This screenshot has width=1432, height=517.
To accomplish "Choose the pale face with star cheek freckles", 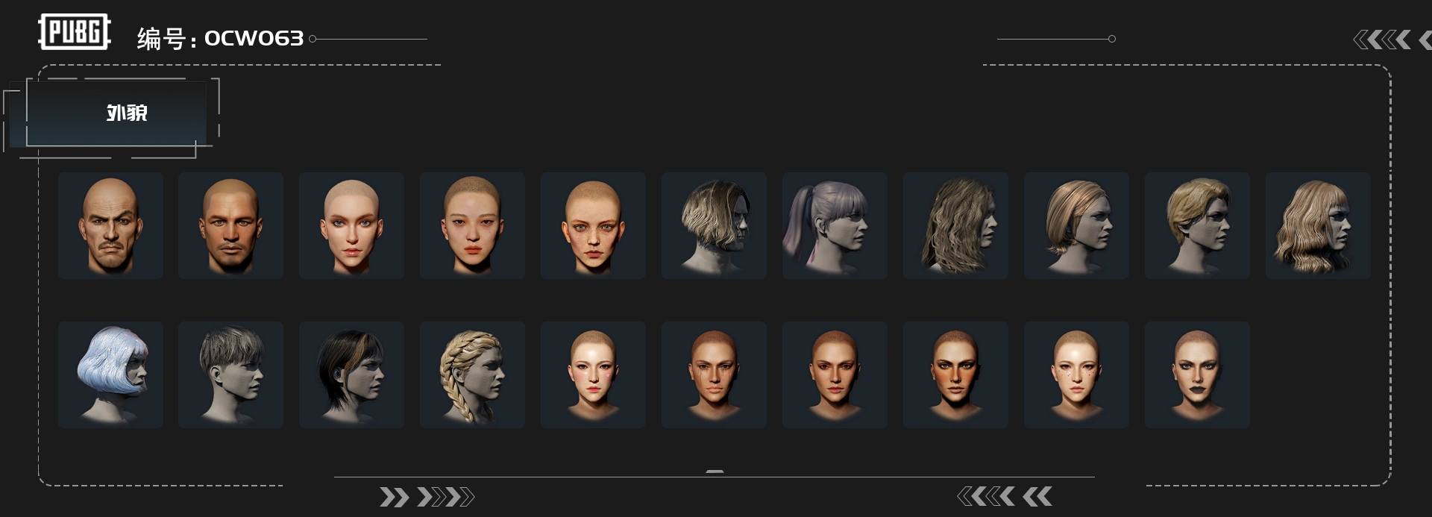I will click(x=1076, y=375).
